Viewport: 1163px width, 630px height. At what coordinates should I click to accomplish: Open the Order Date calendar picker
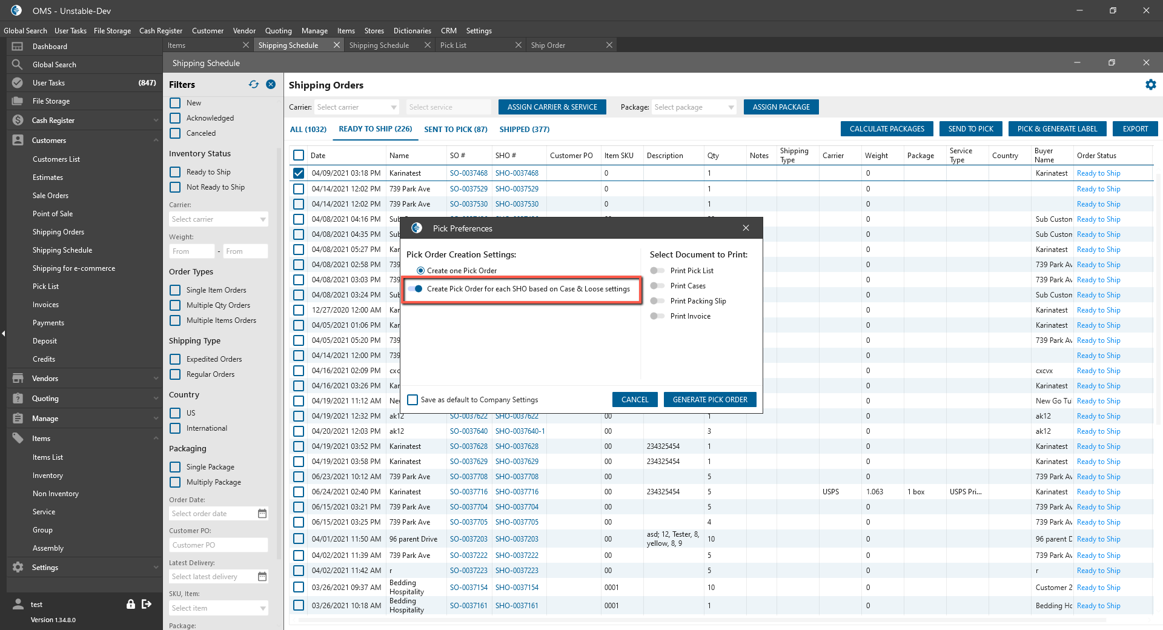(262, 514)
